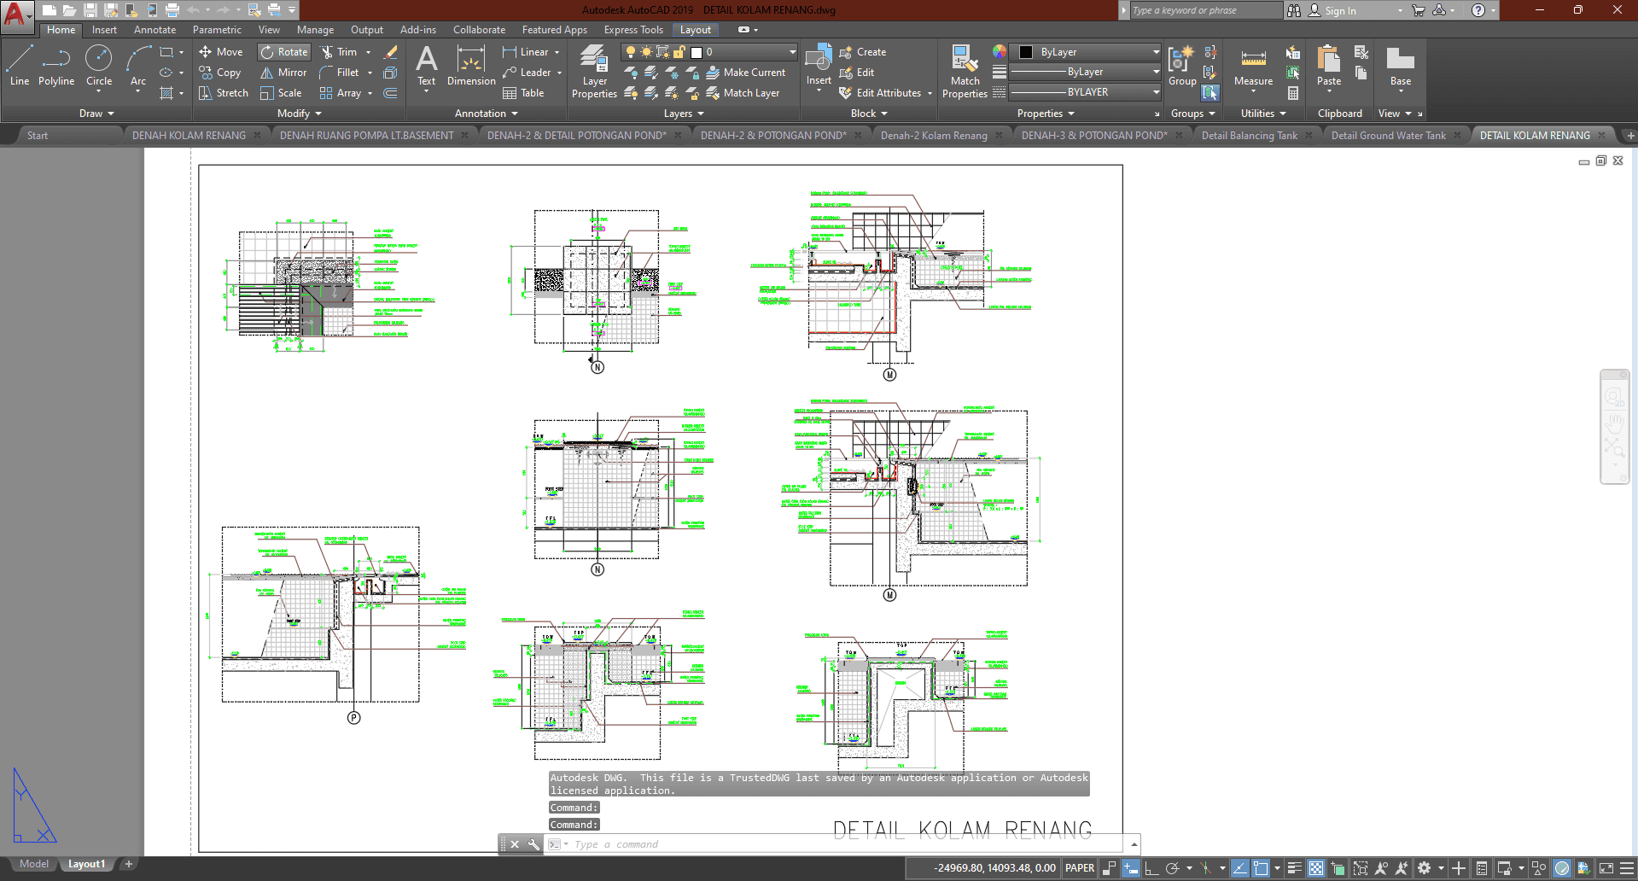Open the Quick Calculator icon in Utilities
The image size is (1638, 881).
click(x=1293, y=93)
